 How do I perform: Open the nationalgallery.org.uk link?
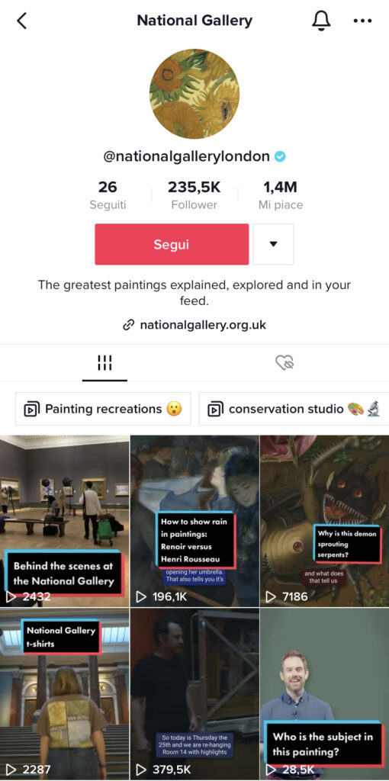click(x=203, y=325)
